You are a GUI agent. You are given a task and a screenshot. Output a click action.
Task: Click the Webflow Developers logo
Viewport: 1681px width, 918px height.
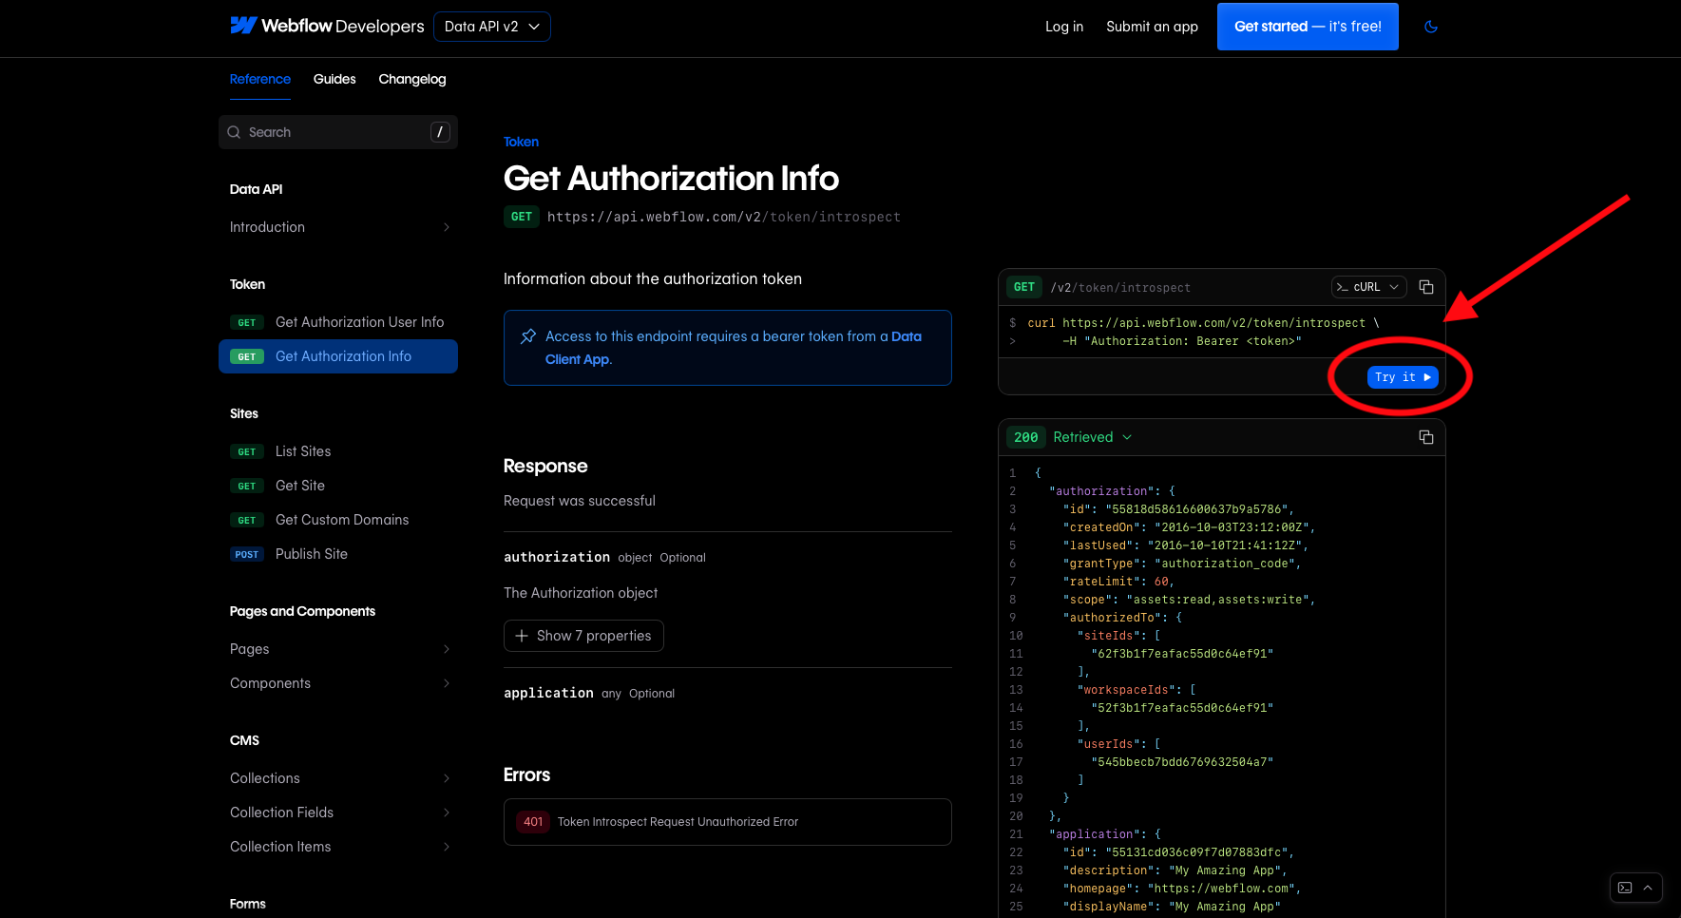click(327, 26)
